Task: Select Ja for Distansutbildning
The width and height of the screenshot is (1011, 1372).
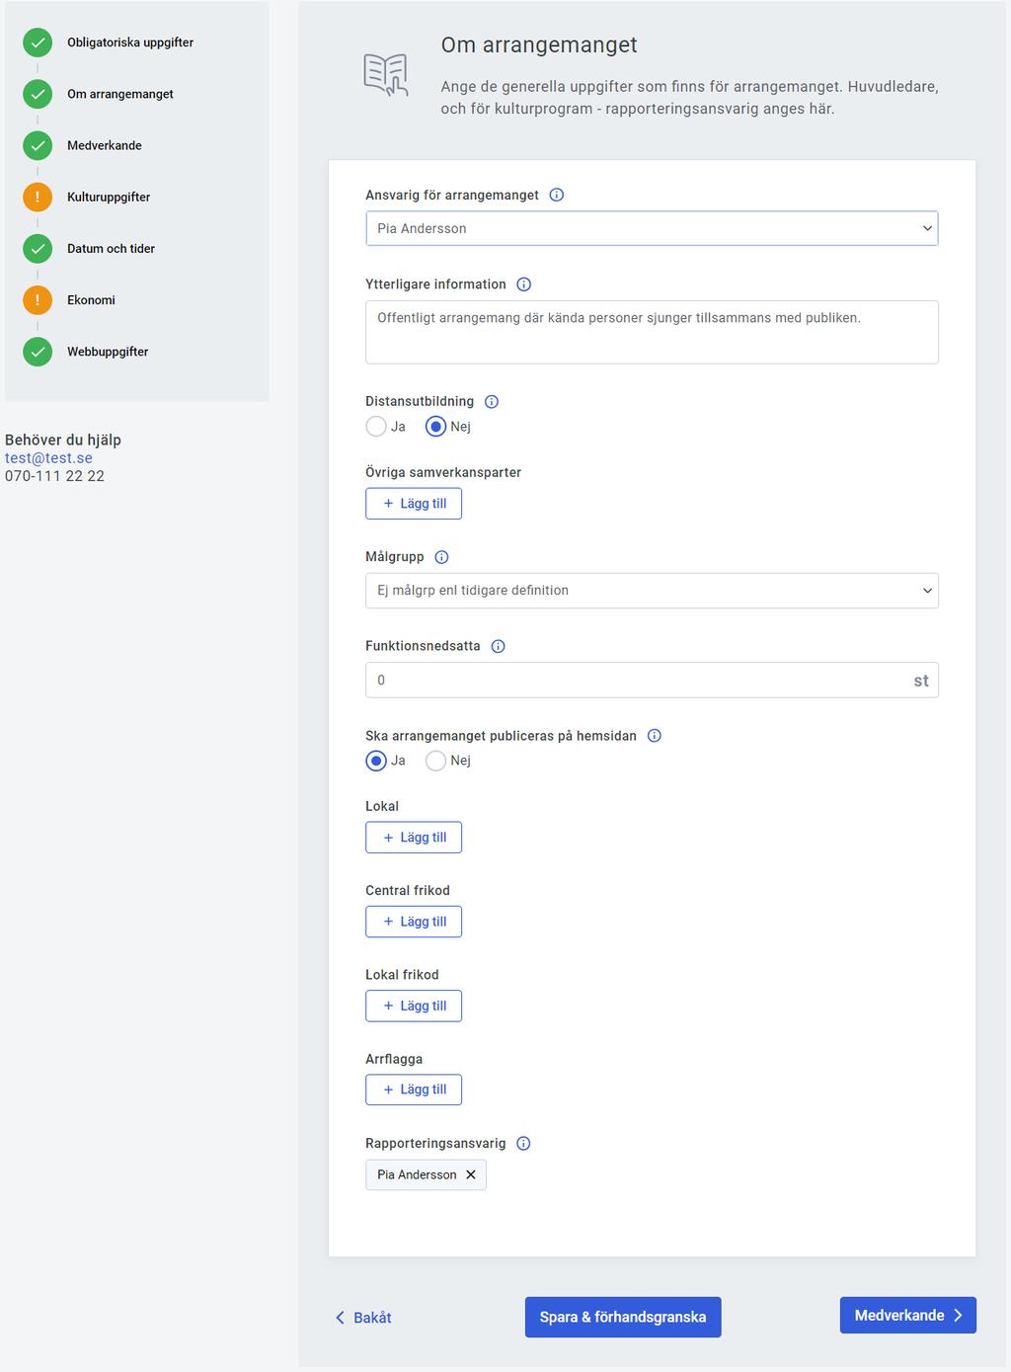Action: pos(376,427)
